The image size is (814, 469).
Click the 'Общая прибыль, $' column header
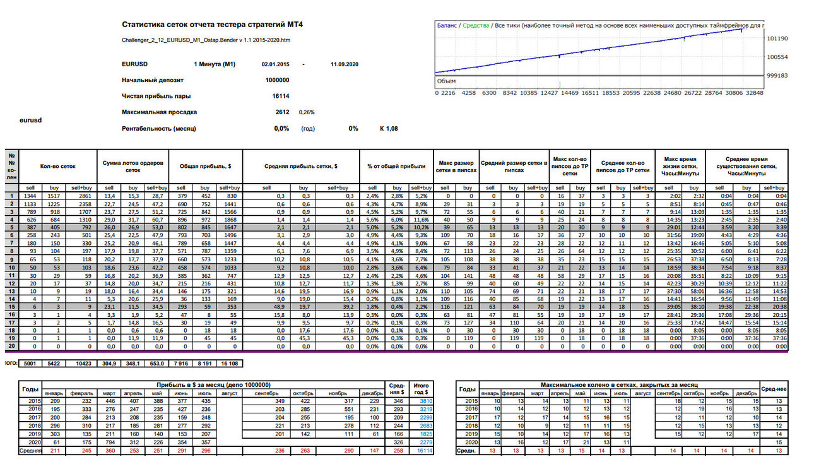click(x=206, y=167)
